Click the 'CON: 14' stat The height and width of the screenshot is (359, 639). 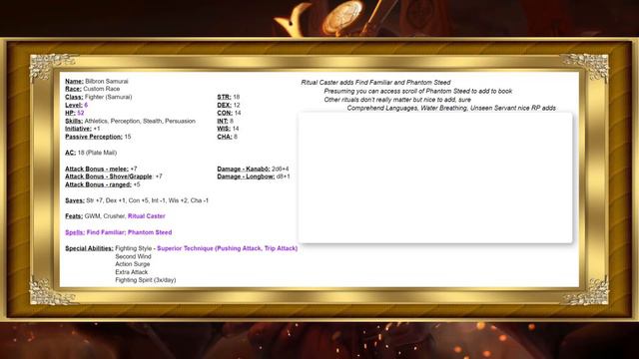[x=229, y=113]
